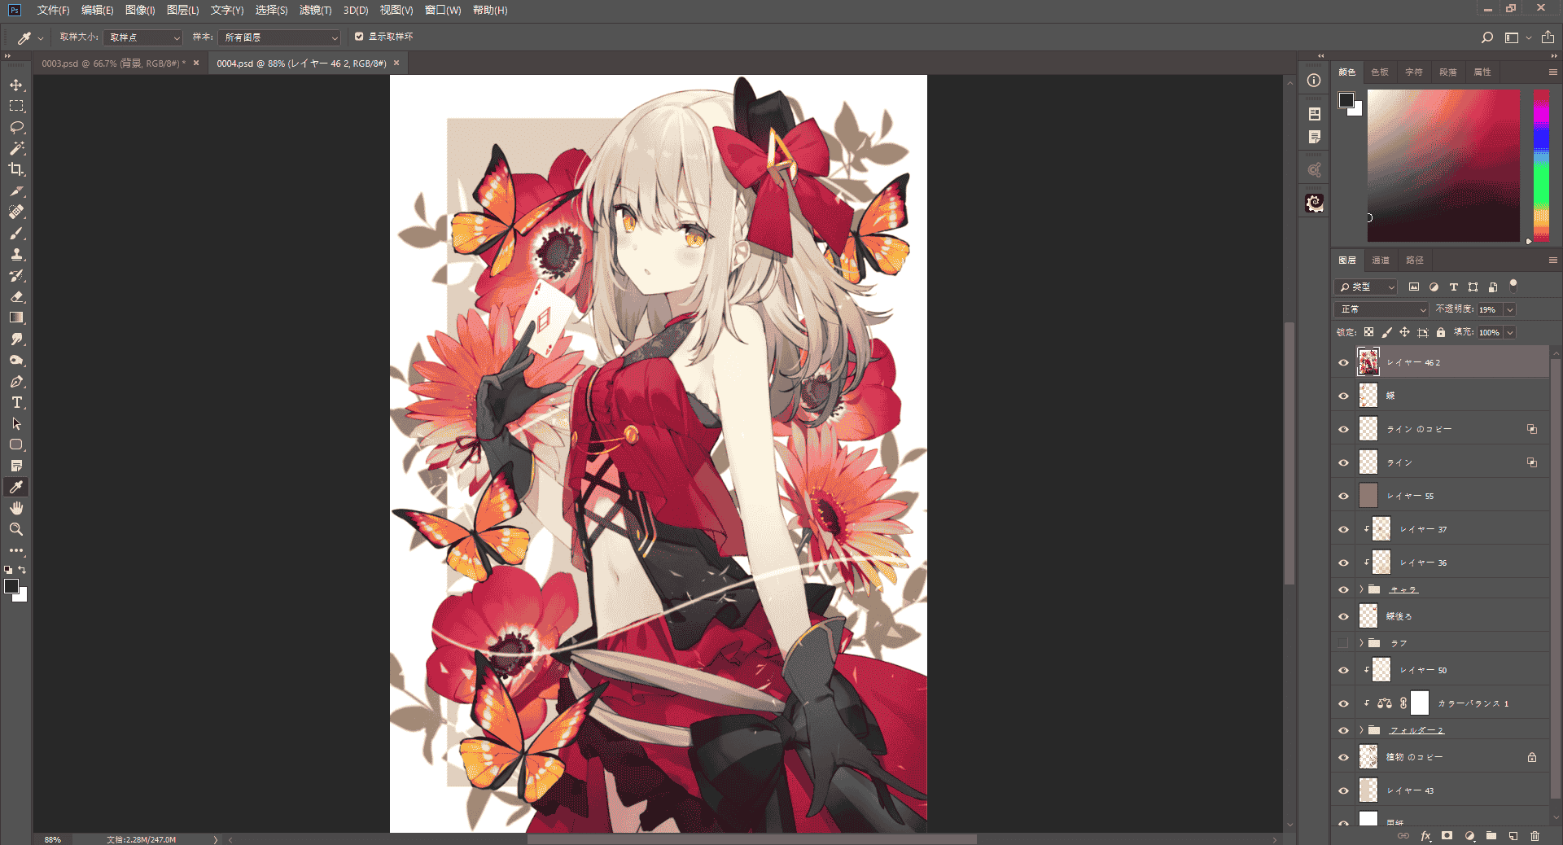Toggle visibility of レイヤー 37 layer
Image resolution: width=1563 pixels, height=845 pixels.
[1343, 529]
